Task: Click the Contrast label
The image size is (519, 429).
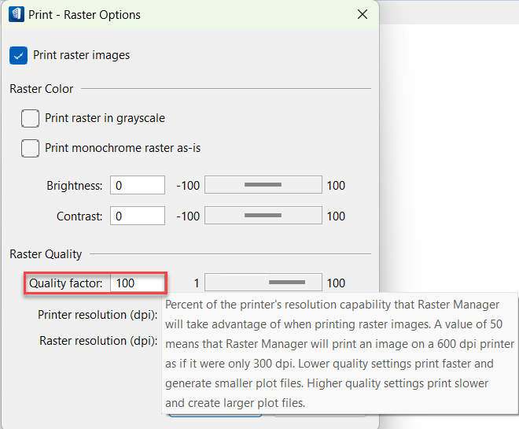Action: [79, 216]
